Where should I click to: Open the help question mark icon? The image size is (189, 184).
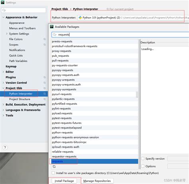coord(5,147)
